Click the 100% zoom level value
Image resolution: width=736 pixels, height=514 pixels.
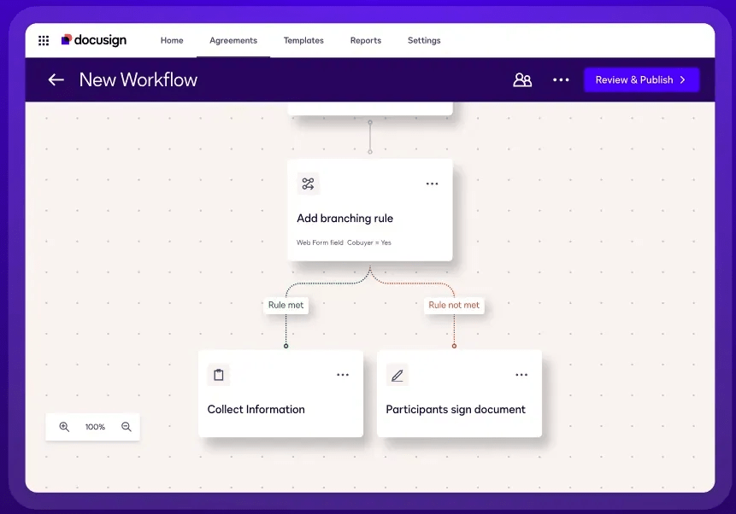pos(95,427)
